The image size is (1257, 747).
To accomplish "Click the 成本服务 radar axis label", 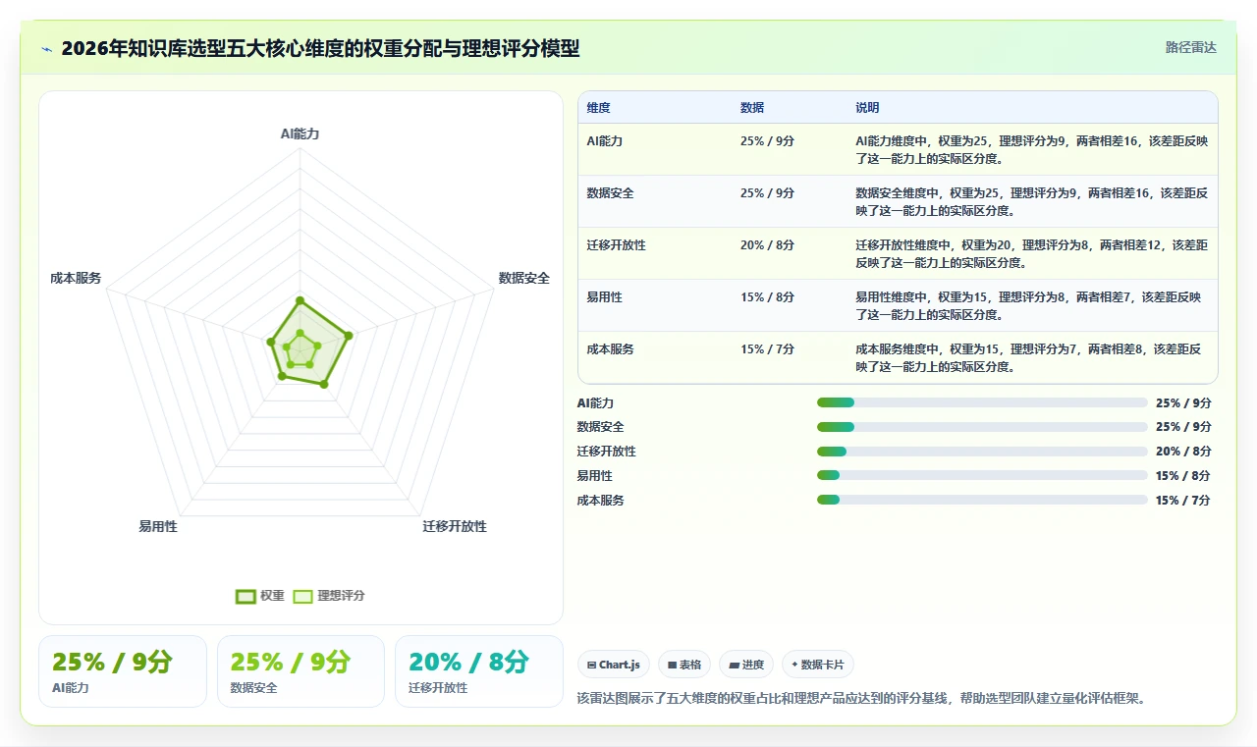I will [x=76, y=278].
